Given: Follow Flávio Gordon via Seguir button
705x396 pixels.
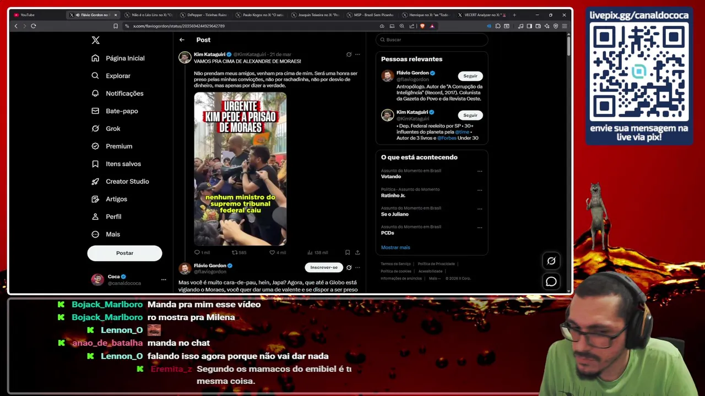Looking at the screenshot, I should pos(470,76).
